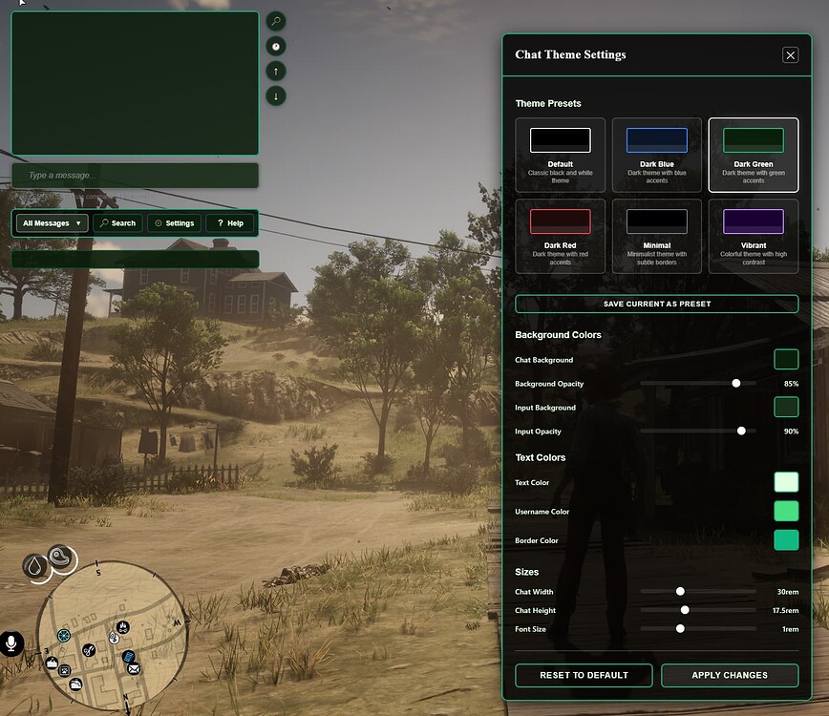829x716 pixels.
Task: Click the empty green bar below chat toolbar
Action: (x=136, y=259)
